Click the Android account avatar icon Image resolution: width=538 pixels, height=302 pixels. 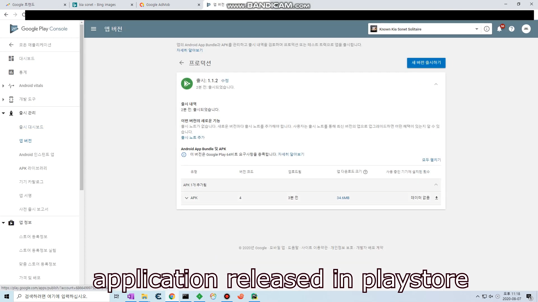click(x=526, y=29)
